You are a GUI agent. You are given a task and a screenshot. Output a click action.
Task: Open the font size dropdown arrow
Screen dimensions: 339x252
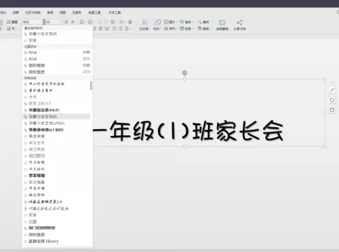pyautogui.click(x=61, y=22)
